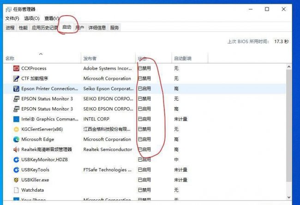Minimize the Task Manager window
This screenshot has width=300, height=205.
tap(251, 9)
